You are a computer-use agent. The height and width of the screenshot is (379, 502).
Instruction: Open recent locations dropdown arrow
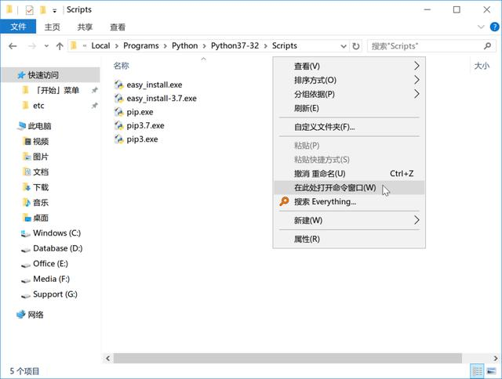click(47, 46)
